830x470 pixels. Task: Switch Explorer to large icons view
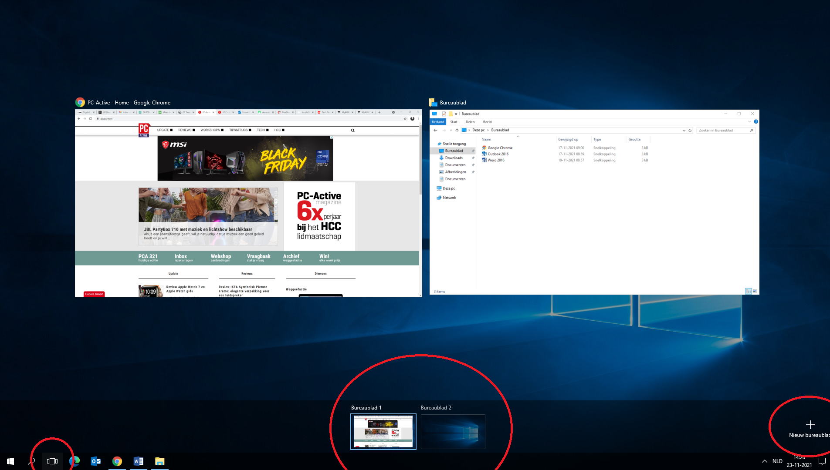click(755, 291)
